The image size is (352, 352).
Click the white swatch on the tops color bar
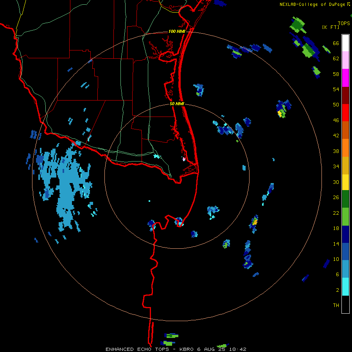click(x=345, y=43)
